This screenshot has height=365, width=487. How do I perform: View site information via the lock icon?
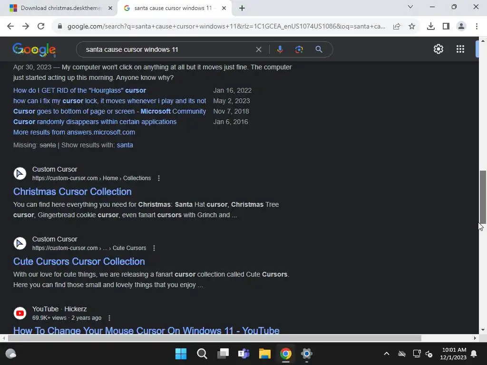click(x=60, y=27)
